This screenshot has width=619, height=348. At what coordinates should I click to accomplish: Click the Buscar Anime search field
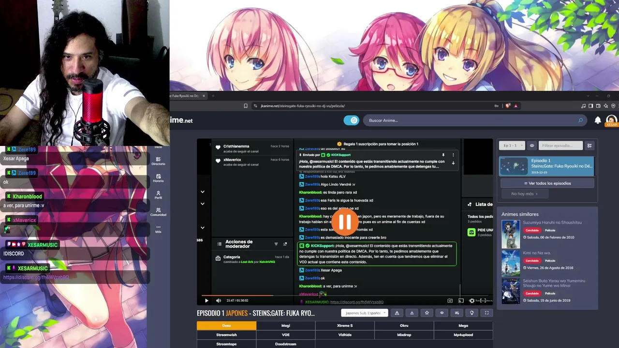[475, 120]
